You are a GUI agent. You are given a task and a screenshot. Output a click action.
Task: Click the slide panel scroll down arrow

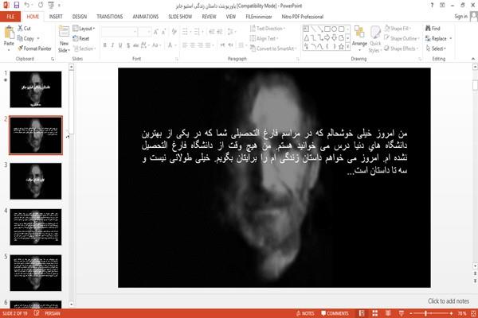point(72,304)
